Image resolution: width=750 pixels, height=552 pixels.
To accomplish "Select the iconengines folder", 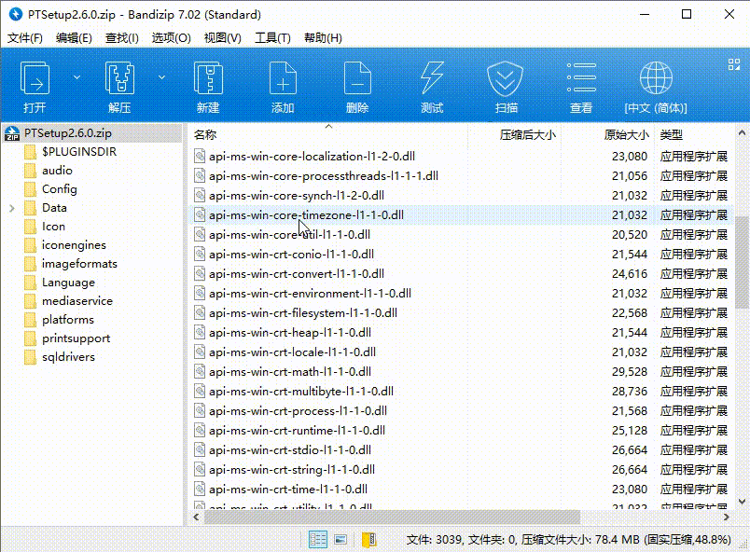I will [x=74, y=244].
